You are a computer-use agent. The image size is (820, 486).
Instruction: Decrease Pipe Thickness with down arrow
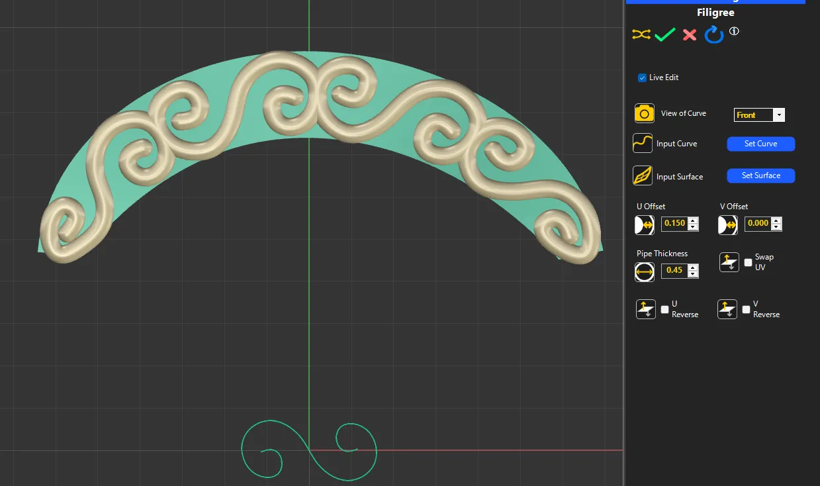(693, 274)
